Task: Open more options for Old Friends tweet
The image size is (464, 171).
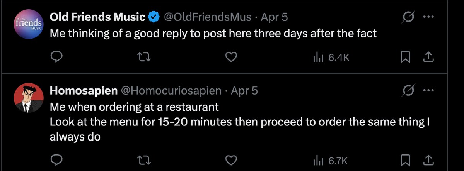Action: [x=428, y=17]
